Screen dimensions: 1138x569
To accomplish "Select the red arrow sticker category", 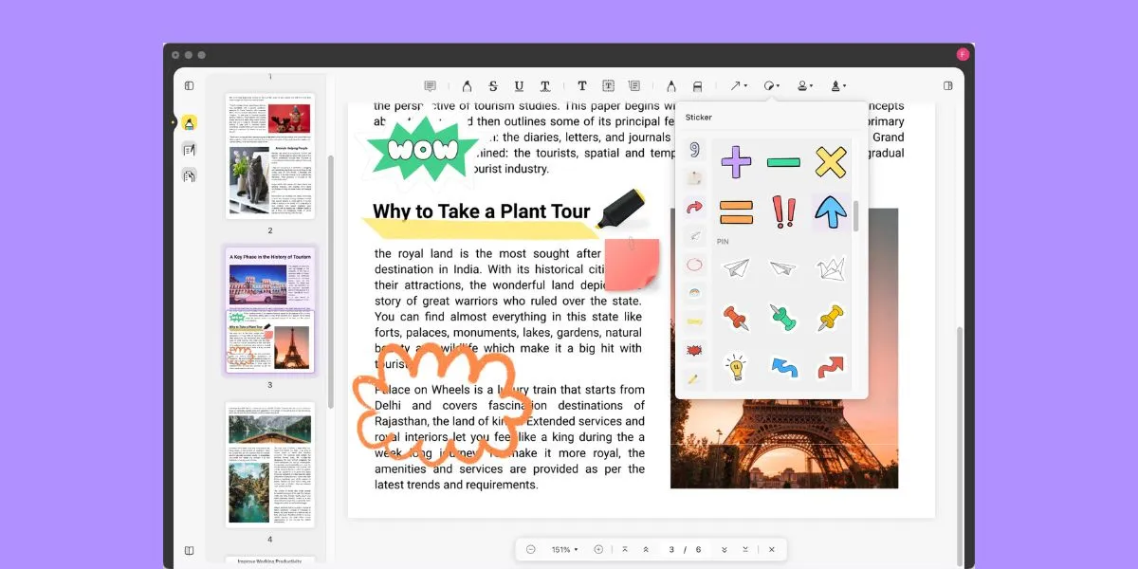I will coord(693,207).
